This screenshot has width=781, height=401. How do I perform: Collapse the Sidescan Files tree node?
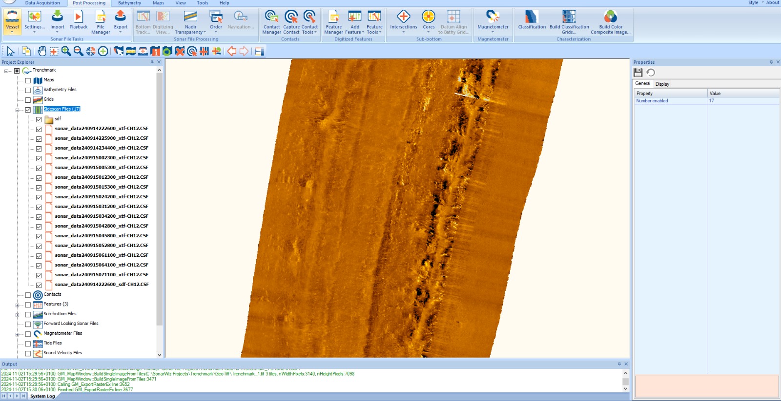click(17, 110)
